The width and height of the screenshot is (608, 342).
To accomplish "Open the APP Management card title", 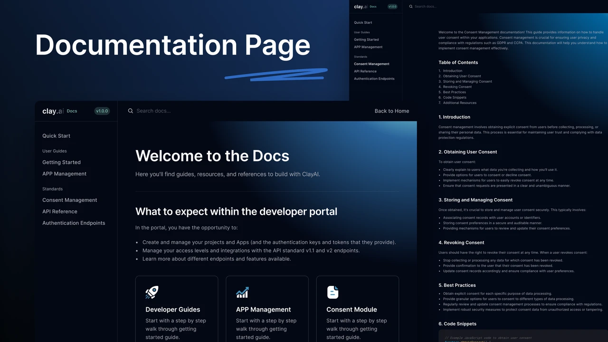I will pos(263,309).
